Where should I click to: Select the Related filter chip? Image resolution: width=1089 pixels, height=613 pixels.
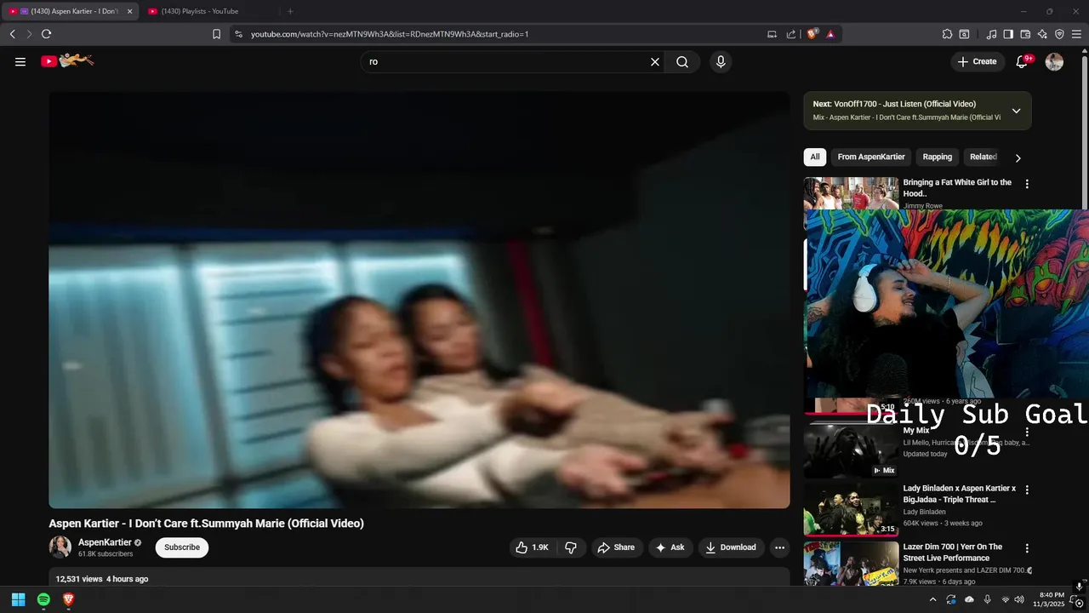tap(984, 157)
